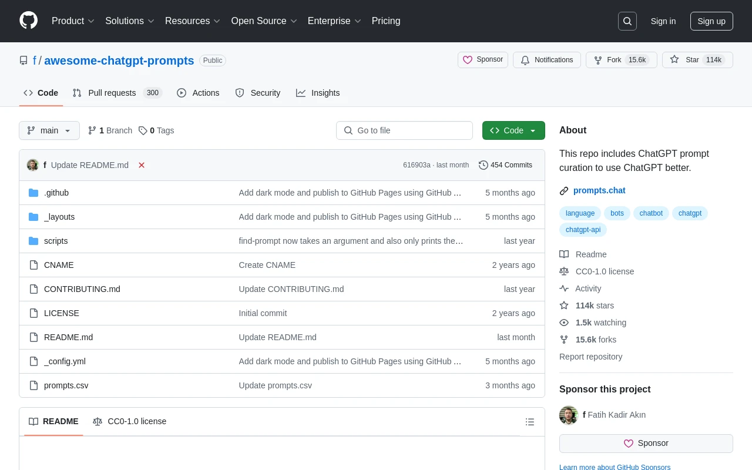Viewport: 752px width, 470px height.
Task: Expand the main branch dropdown
Action: click(49, 130)
